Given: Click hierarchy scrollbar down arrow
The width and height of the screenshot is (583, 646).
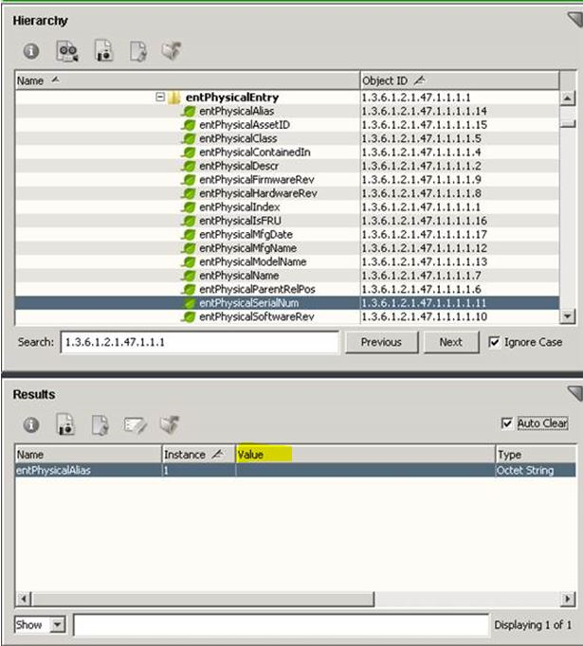Looking at the screenshot, I should tap(568, 316).
